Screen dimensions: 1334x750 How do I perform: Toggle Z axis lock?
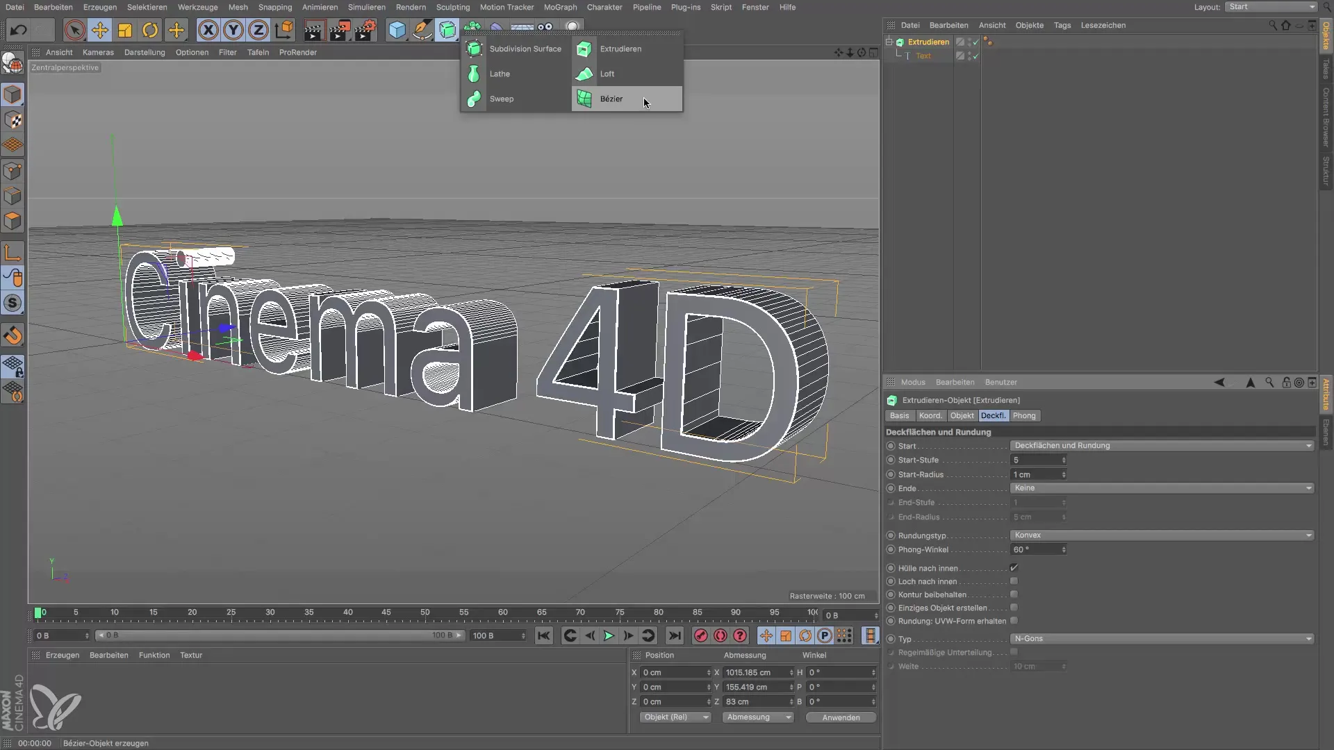point(258,30)
